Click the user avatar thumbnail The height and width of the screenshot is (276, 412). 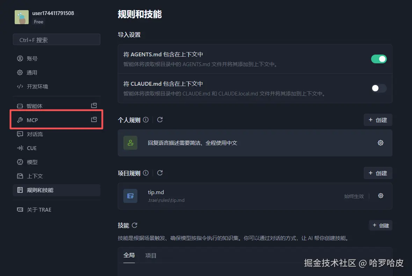coord(22,17)
